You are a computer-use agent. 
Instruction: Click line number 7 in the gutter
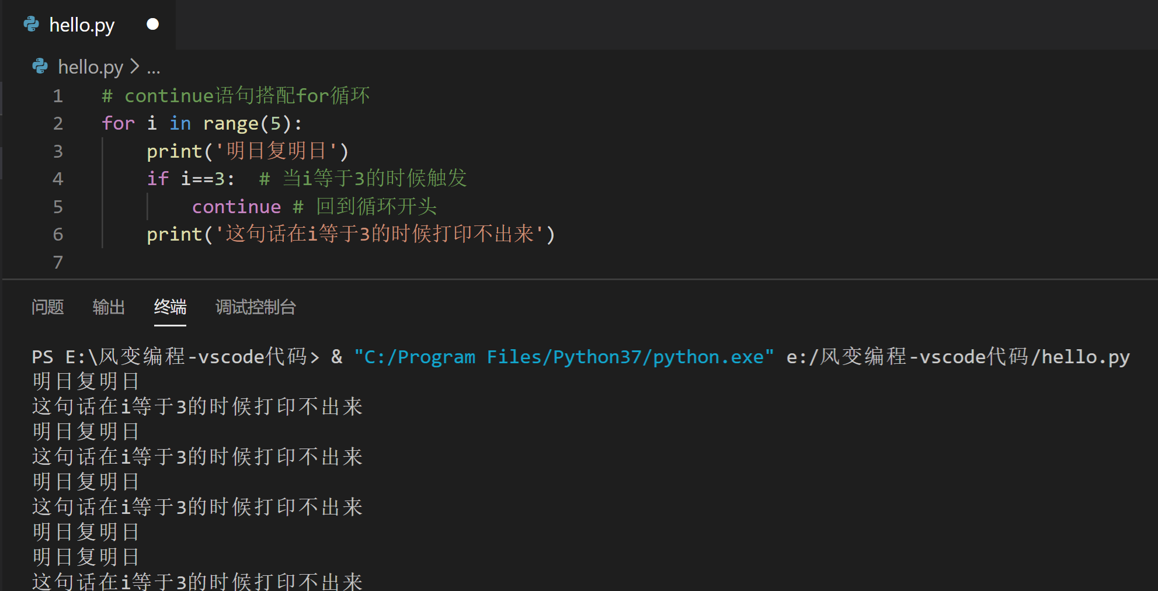(58, 262)
